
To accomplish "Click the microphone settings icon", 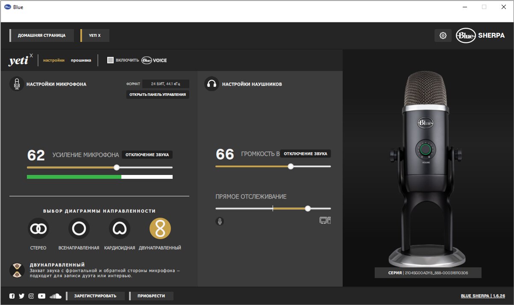I will (17, 84).
